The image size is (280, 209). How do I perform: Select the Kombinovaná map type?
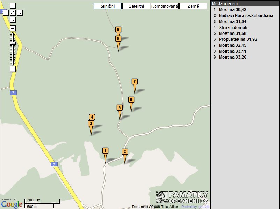coord(165,6)
